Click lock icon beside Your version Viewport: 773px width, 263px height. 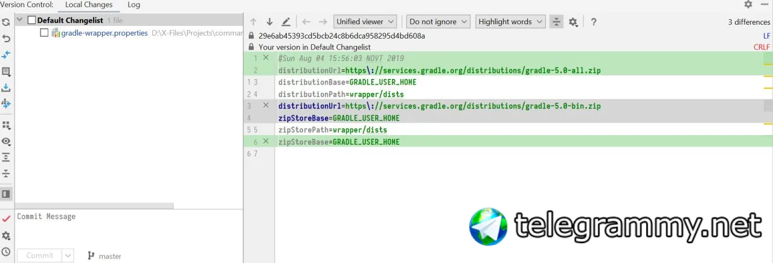point(252,46)
